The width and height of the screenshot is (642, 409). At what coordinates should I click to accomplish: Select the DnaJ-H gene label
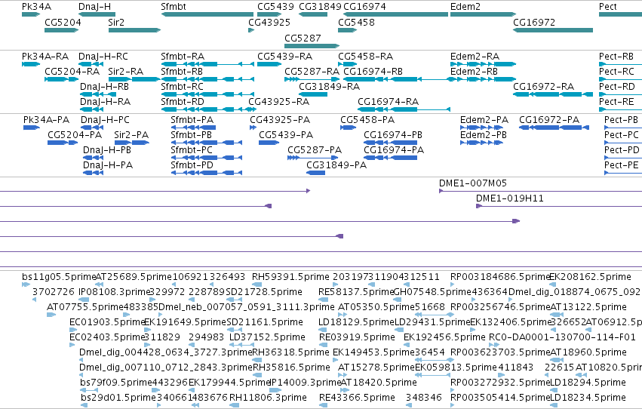94,7
